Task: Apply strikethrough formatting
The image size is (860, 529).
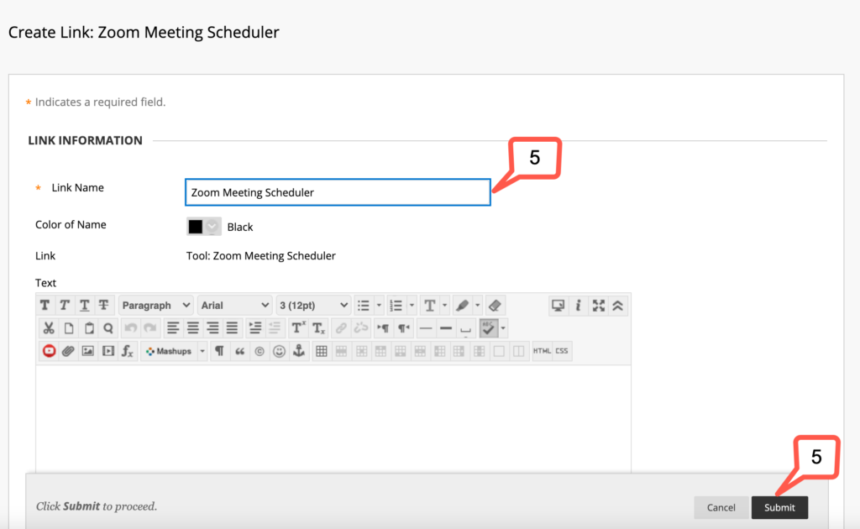Action: (103, 306)
